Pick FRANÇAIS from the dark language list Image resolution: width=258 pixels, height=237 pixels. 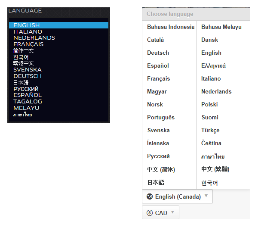pyautogui.click(x=28, y=44)
